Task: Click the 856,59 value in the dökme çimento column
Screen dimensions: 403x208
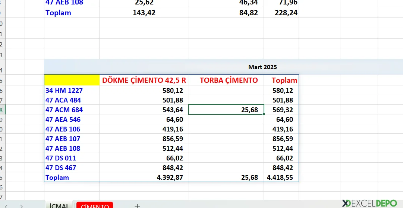Action: 173,139
